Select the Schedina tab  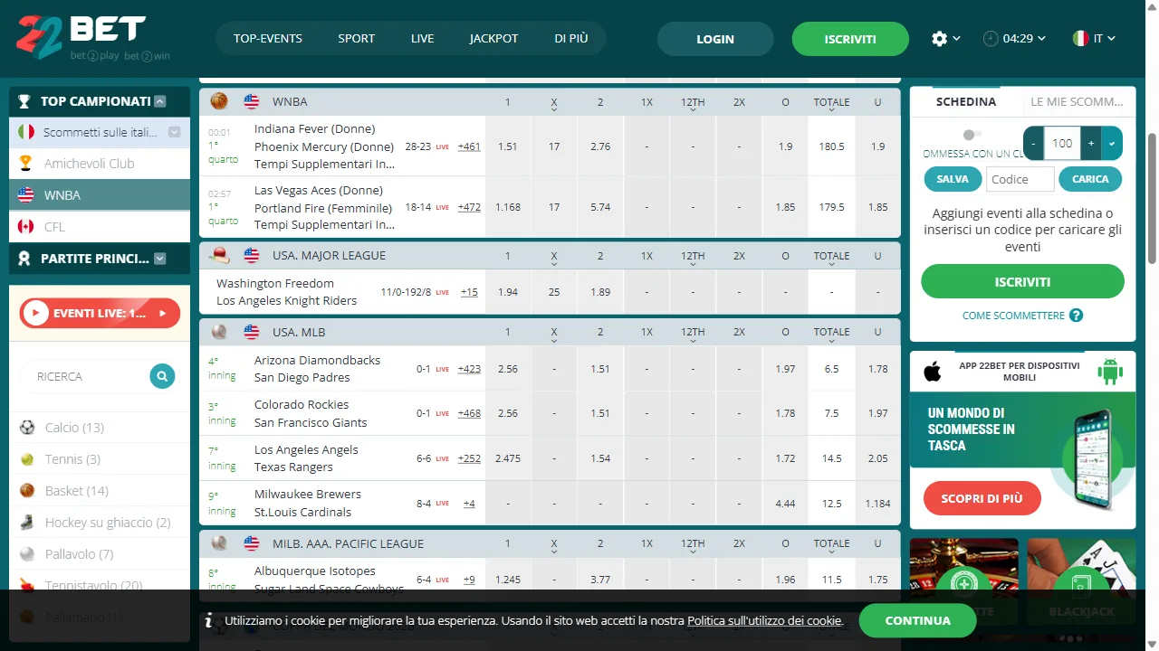(966, 102)
